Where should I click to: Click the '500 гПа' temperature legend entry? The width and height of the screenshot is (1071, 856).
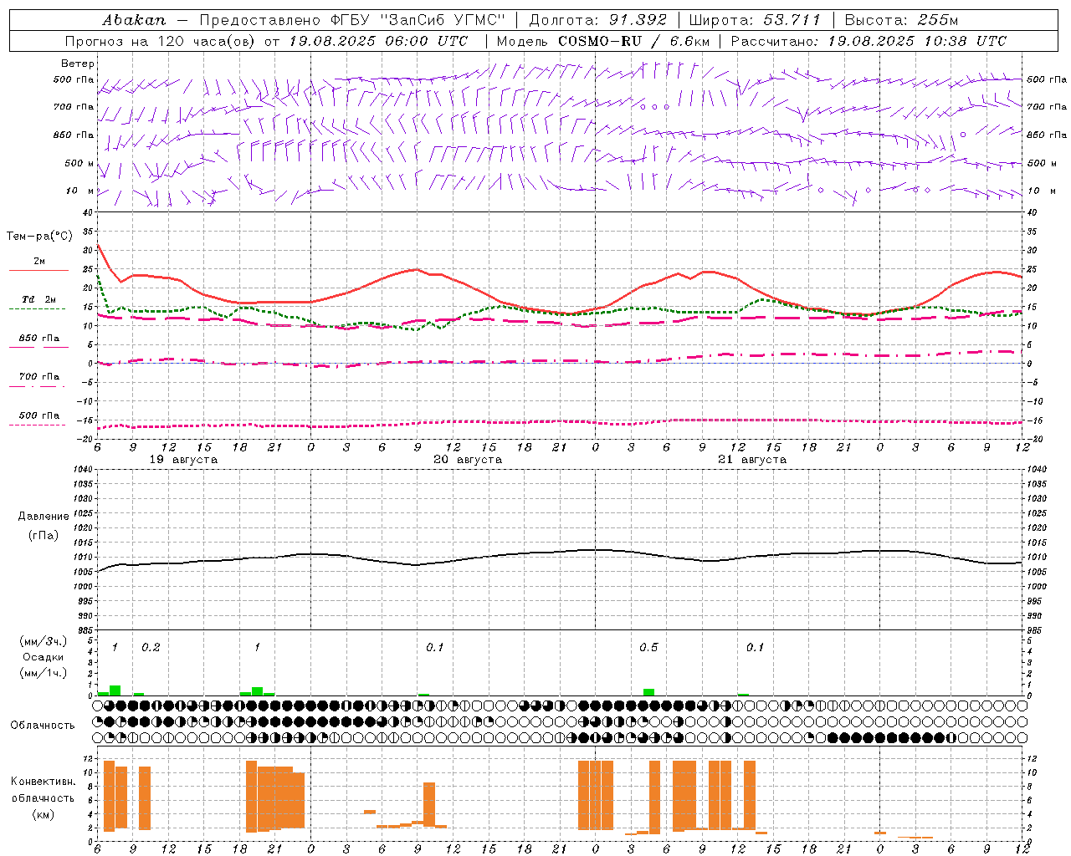point(38,415)
